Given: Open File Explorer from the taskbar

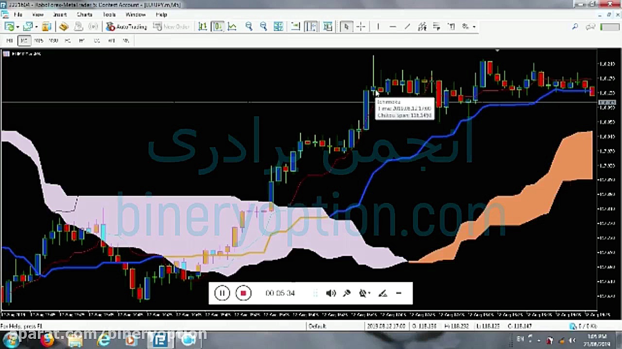Looking at the screenshot, I should pos(75,340).
